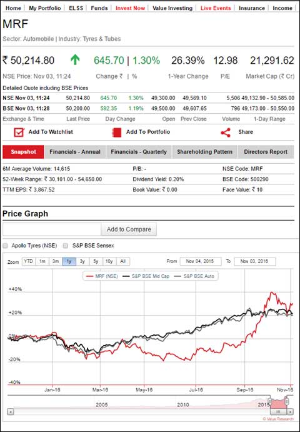The height and width of the screenshot is (432, 300).
Task: Click the BSE Code: 500290 text
Action: (246, 179)
